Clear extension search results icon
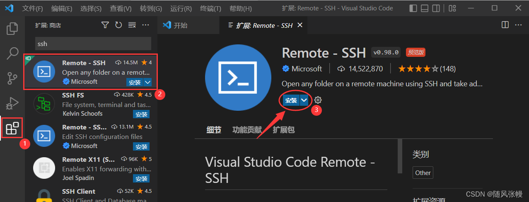Viewport: 529px width, 202px height. point(132,25)
